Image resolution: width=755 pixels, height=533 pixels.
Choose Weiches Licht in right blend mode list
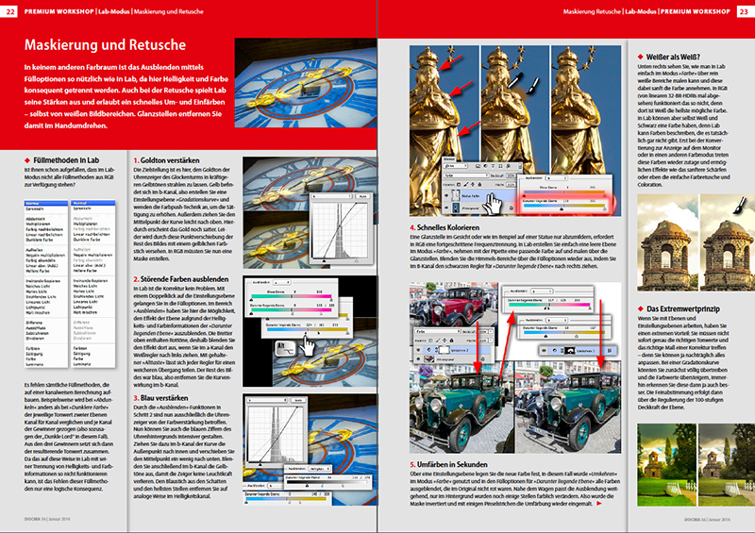point(85,286)
